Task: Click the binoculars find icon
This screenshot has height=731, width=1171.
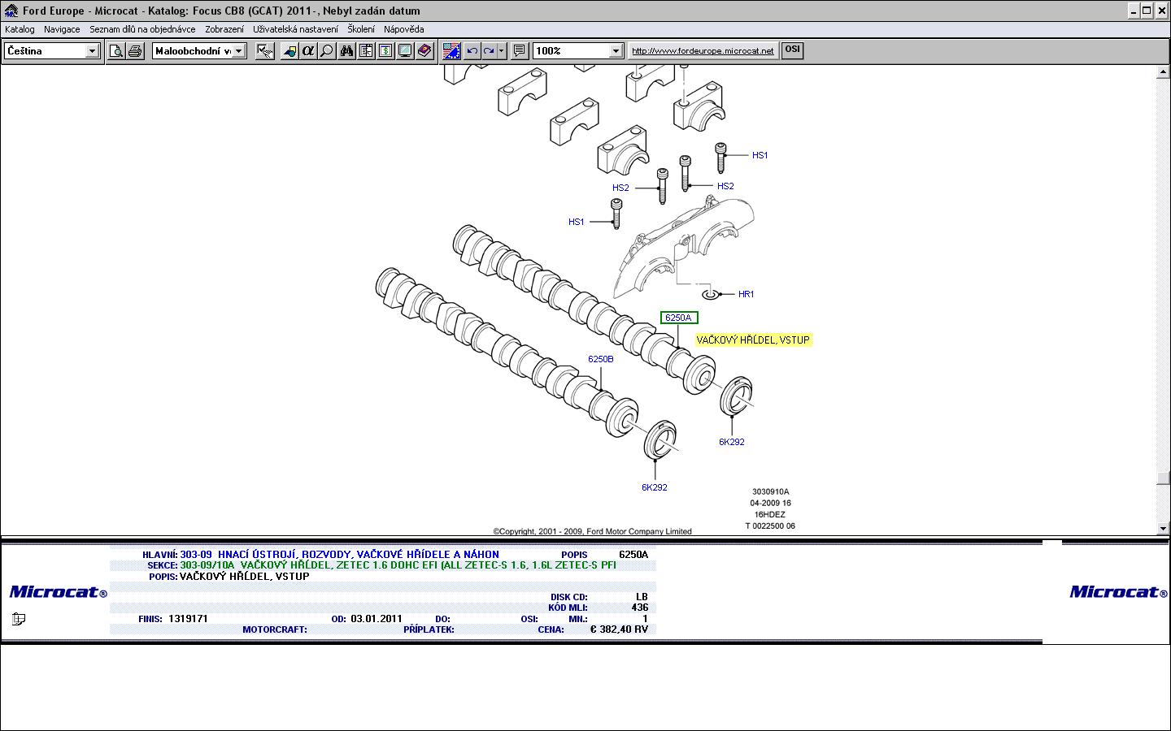Action: click(347, 51)
